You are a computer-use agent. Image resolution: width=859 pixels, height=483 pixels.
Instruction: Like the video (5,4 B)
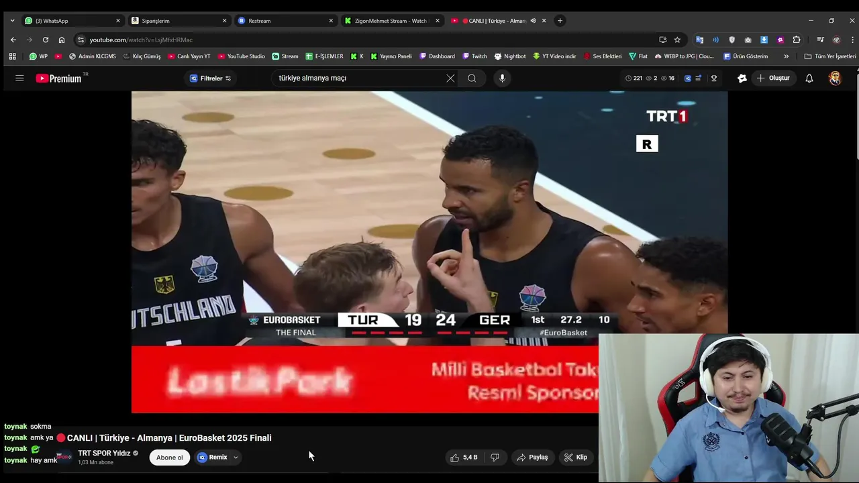[x=464, y=458]
